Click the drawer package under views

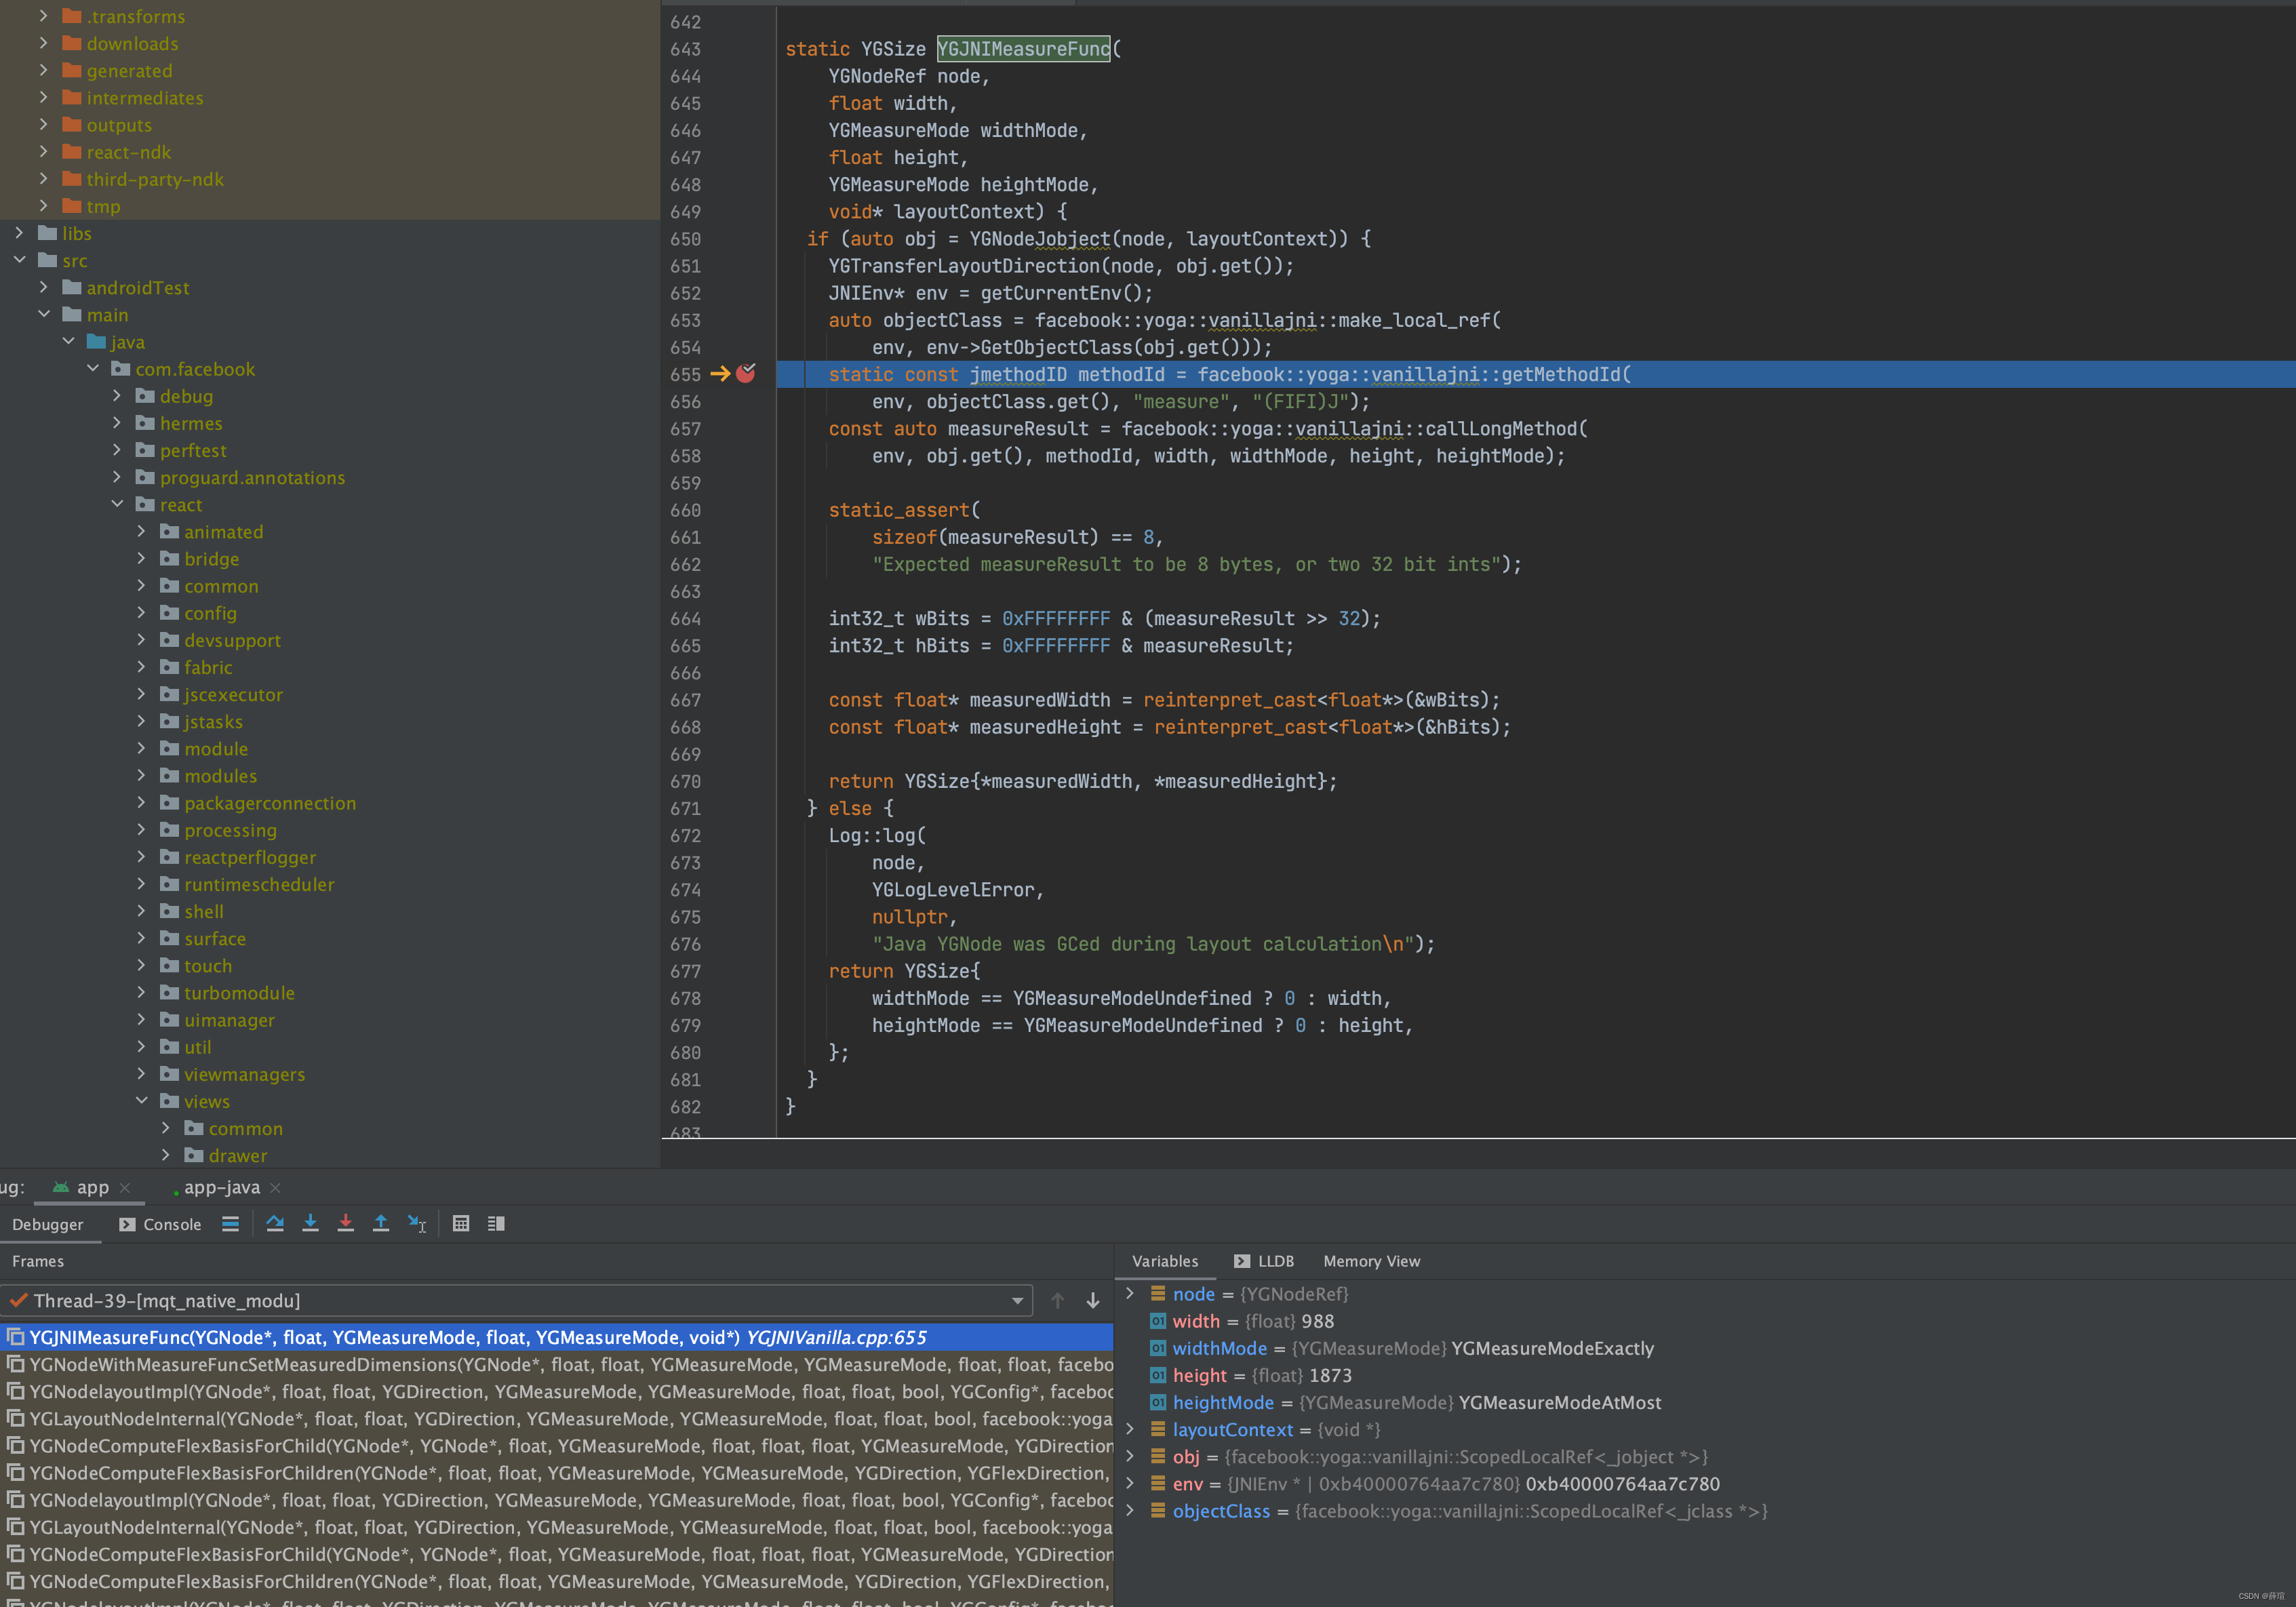(238, 1156)
